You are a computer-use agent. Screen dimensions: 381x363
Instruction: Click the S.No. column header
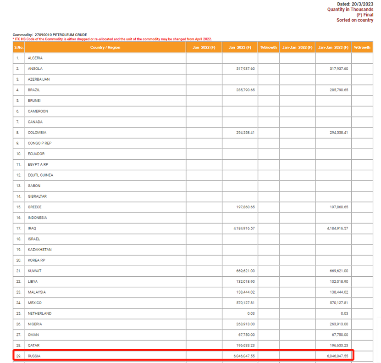(x=18, y=47)
